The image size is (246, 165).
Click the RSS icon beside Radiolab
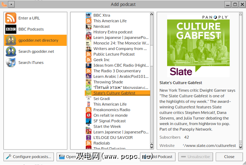tap(88, 143)
